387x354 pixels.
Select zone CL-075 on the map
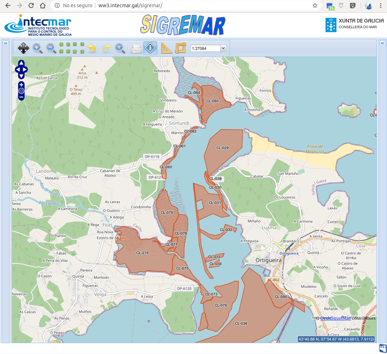[x=182, y=268]
